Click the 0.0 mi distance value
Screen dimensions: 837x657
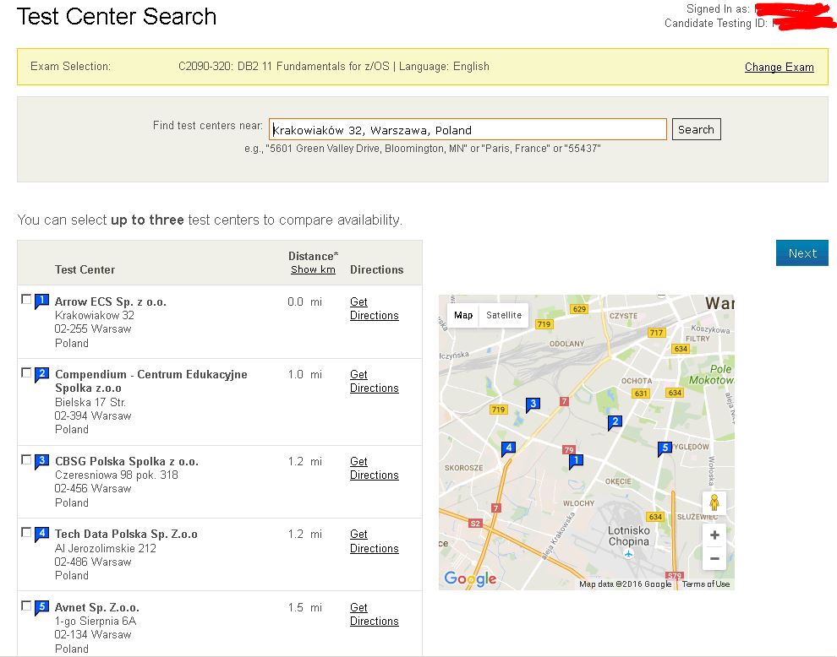click(305, 301)
